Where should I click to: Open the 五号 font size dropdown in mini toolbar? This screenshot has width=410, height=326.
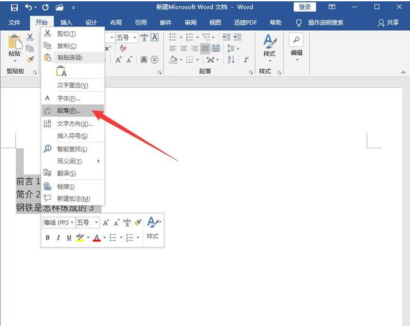(x=87, y=223)
